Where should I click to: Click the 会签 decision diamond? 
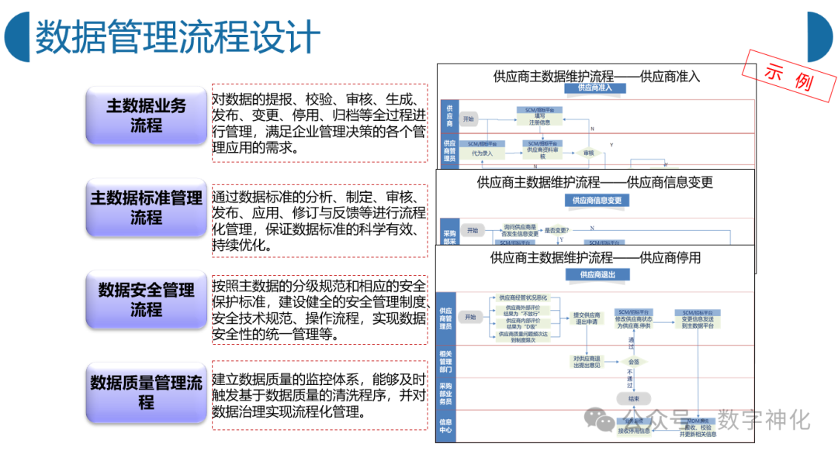634,362
